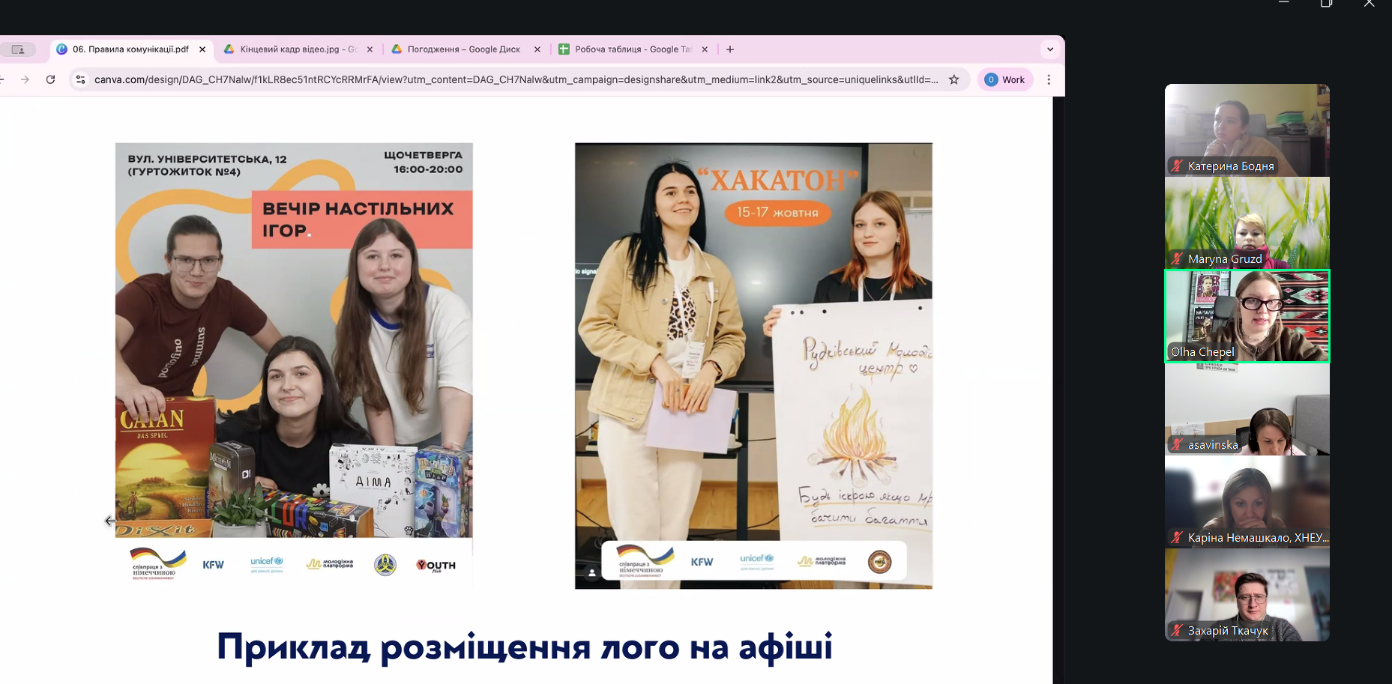
Task: Select Захарій Ткачук's video tile
Action: pos(1247,595)
